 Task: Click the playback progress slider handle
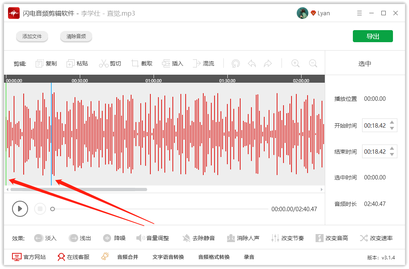click(53, 209)
